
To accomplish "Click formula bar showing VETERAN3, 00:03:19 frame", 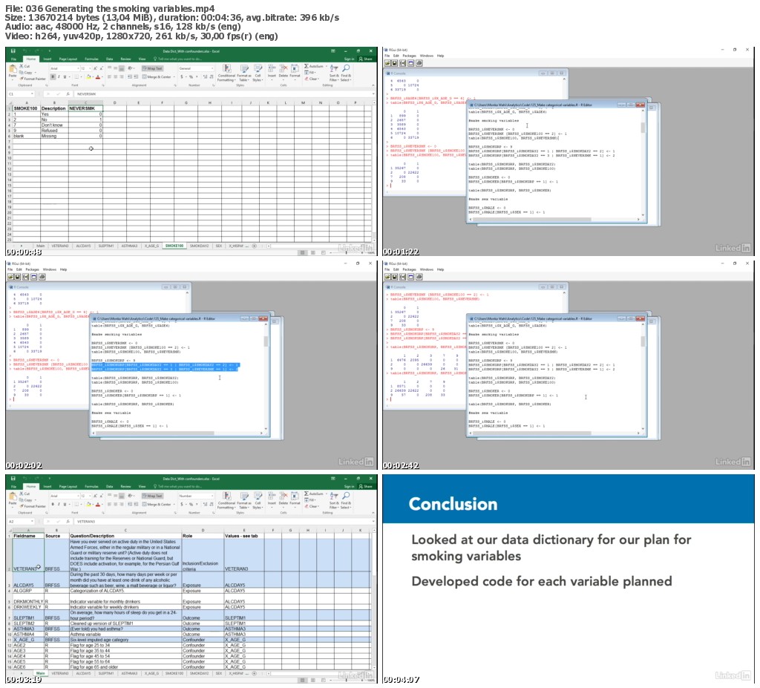I will tap(224, 522).
